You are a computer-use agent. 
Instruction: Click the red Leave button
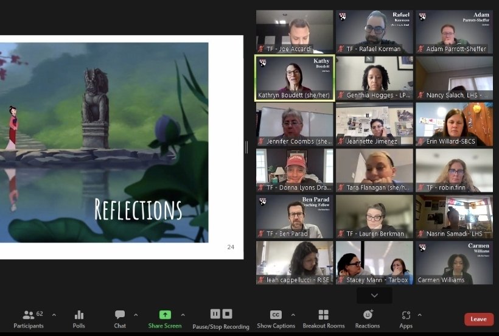[x=479, y=319]
